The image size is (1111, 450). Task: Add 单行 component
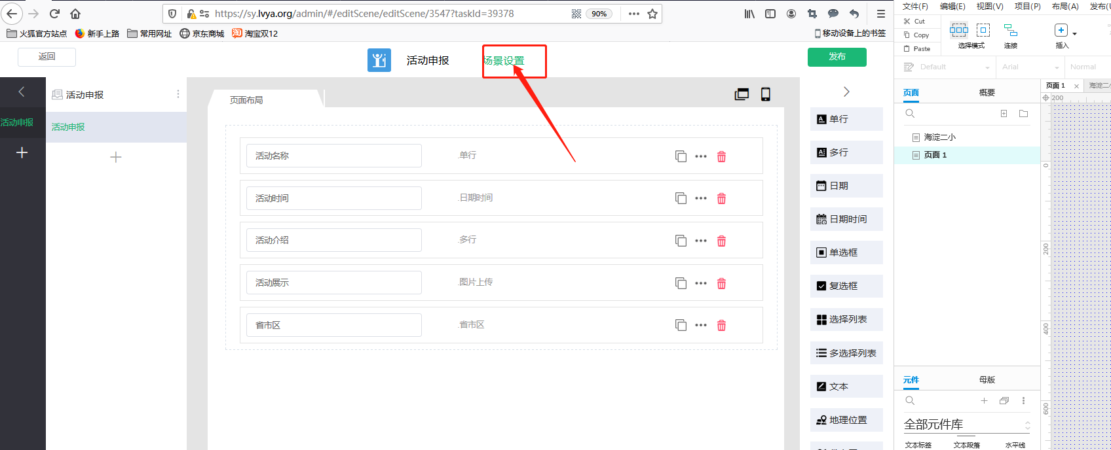tap(846, 119)
